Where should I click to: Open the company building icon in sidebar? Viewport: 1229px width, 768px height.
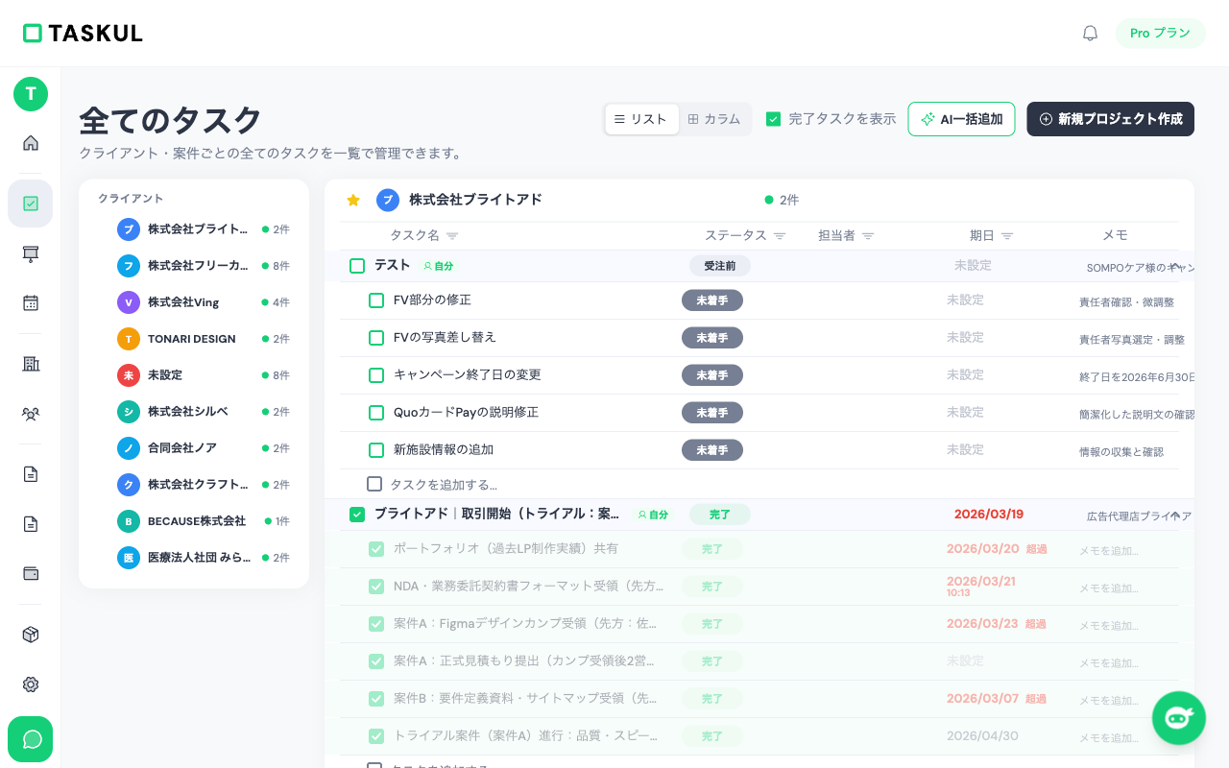click(31, 364)
